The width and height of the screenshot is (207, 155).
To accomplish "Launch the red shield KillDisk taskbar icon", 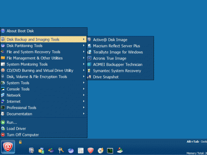I will (91, 150).
